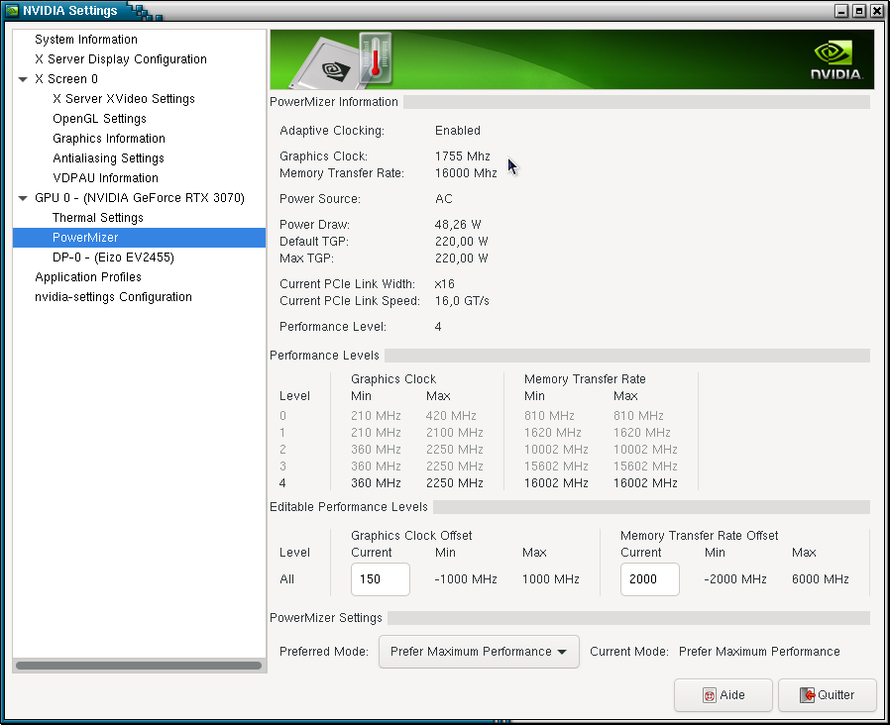This screenshot has width=890, height=725.
Task: Collapse the X Screen 0 tree arrow
Action: click(23, 79)
